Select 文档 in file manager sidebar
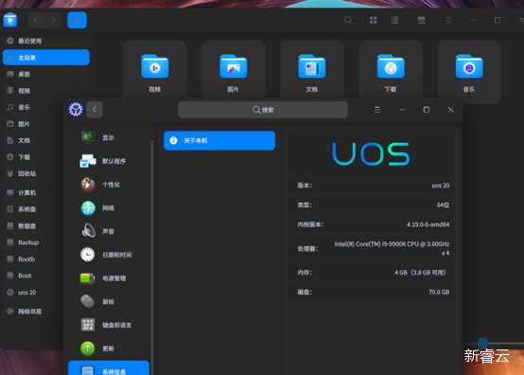 (x=33, y=140)
